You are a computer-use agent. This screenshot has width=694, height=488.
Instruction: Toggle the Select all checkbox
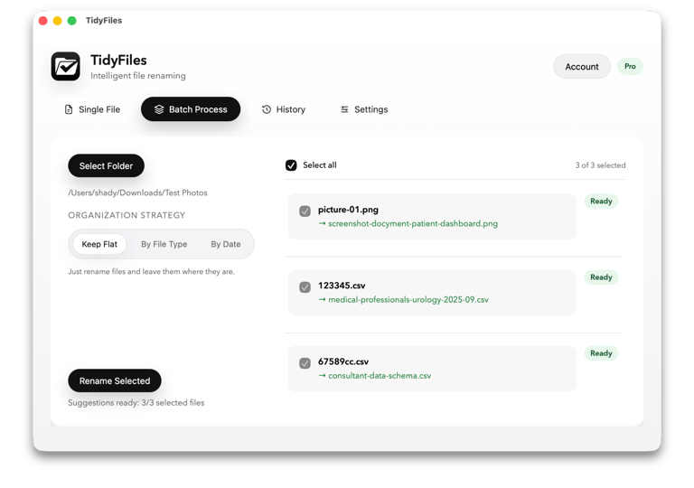click(291, 165)
